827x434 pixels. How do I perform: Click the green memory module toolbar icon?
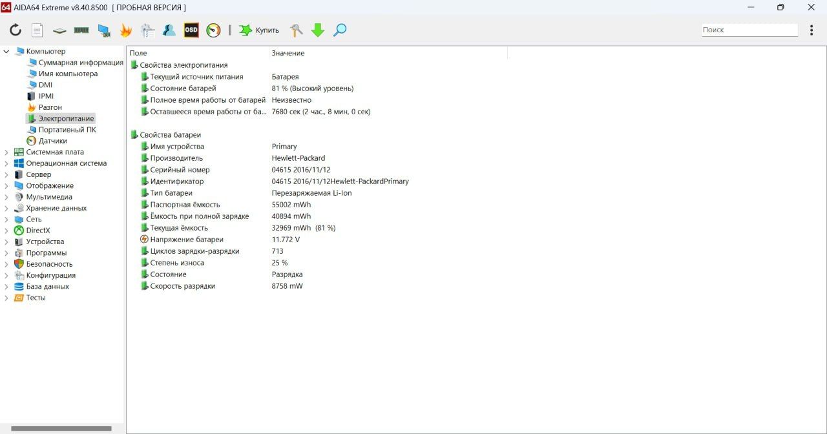pyautogui.click(x=81, y=30)
